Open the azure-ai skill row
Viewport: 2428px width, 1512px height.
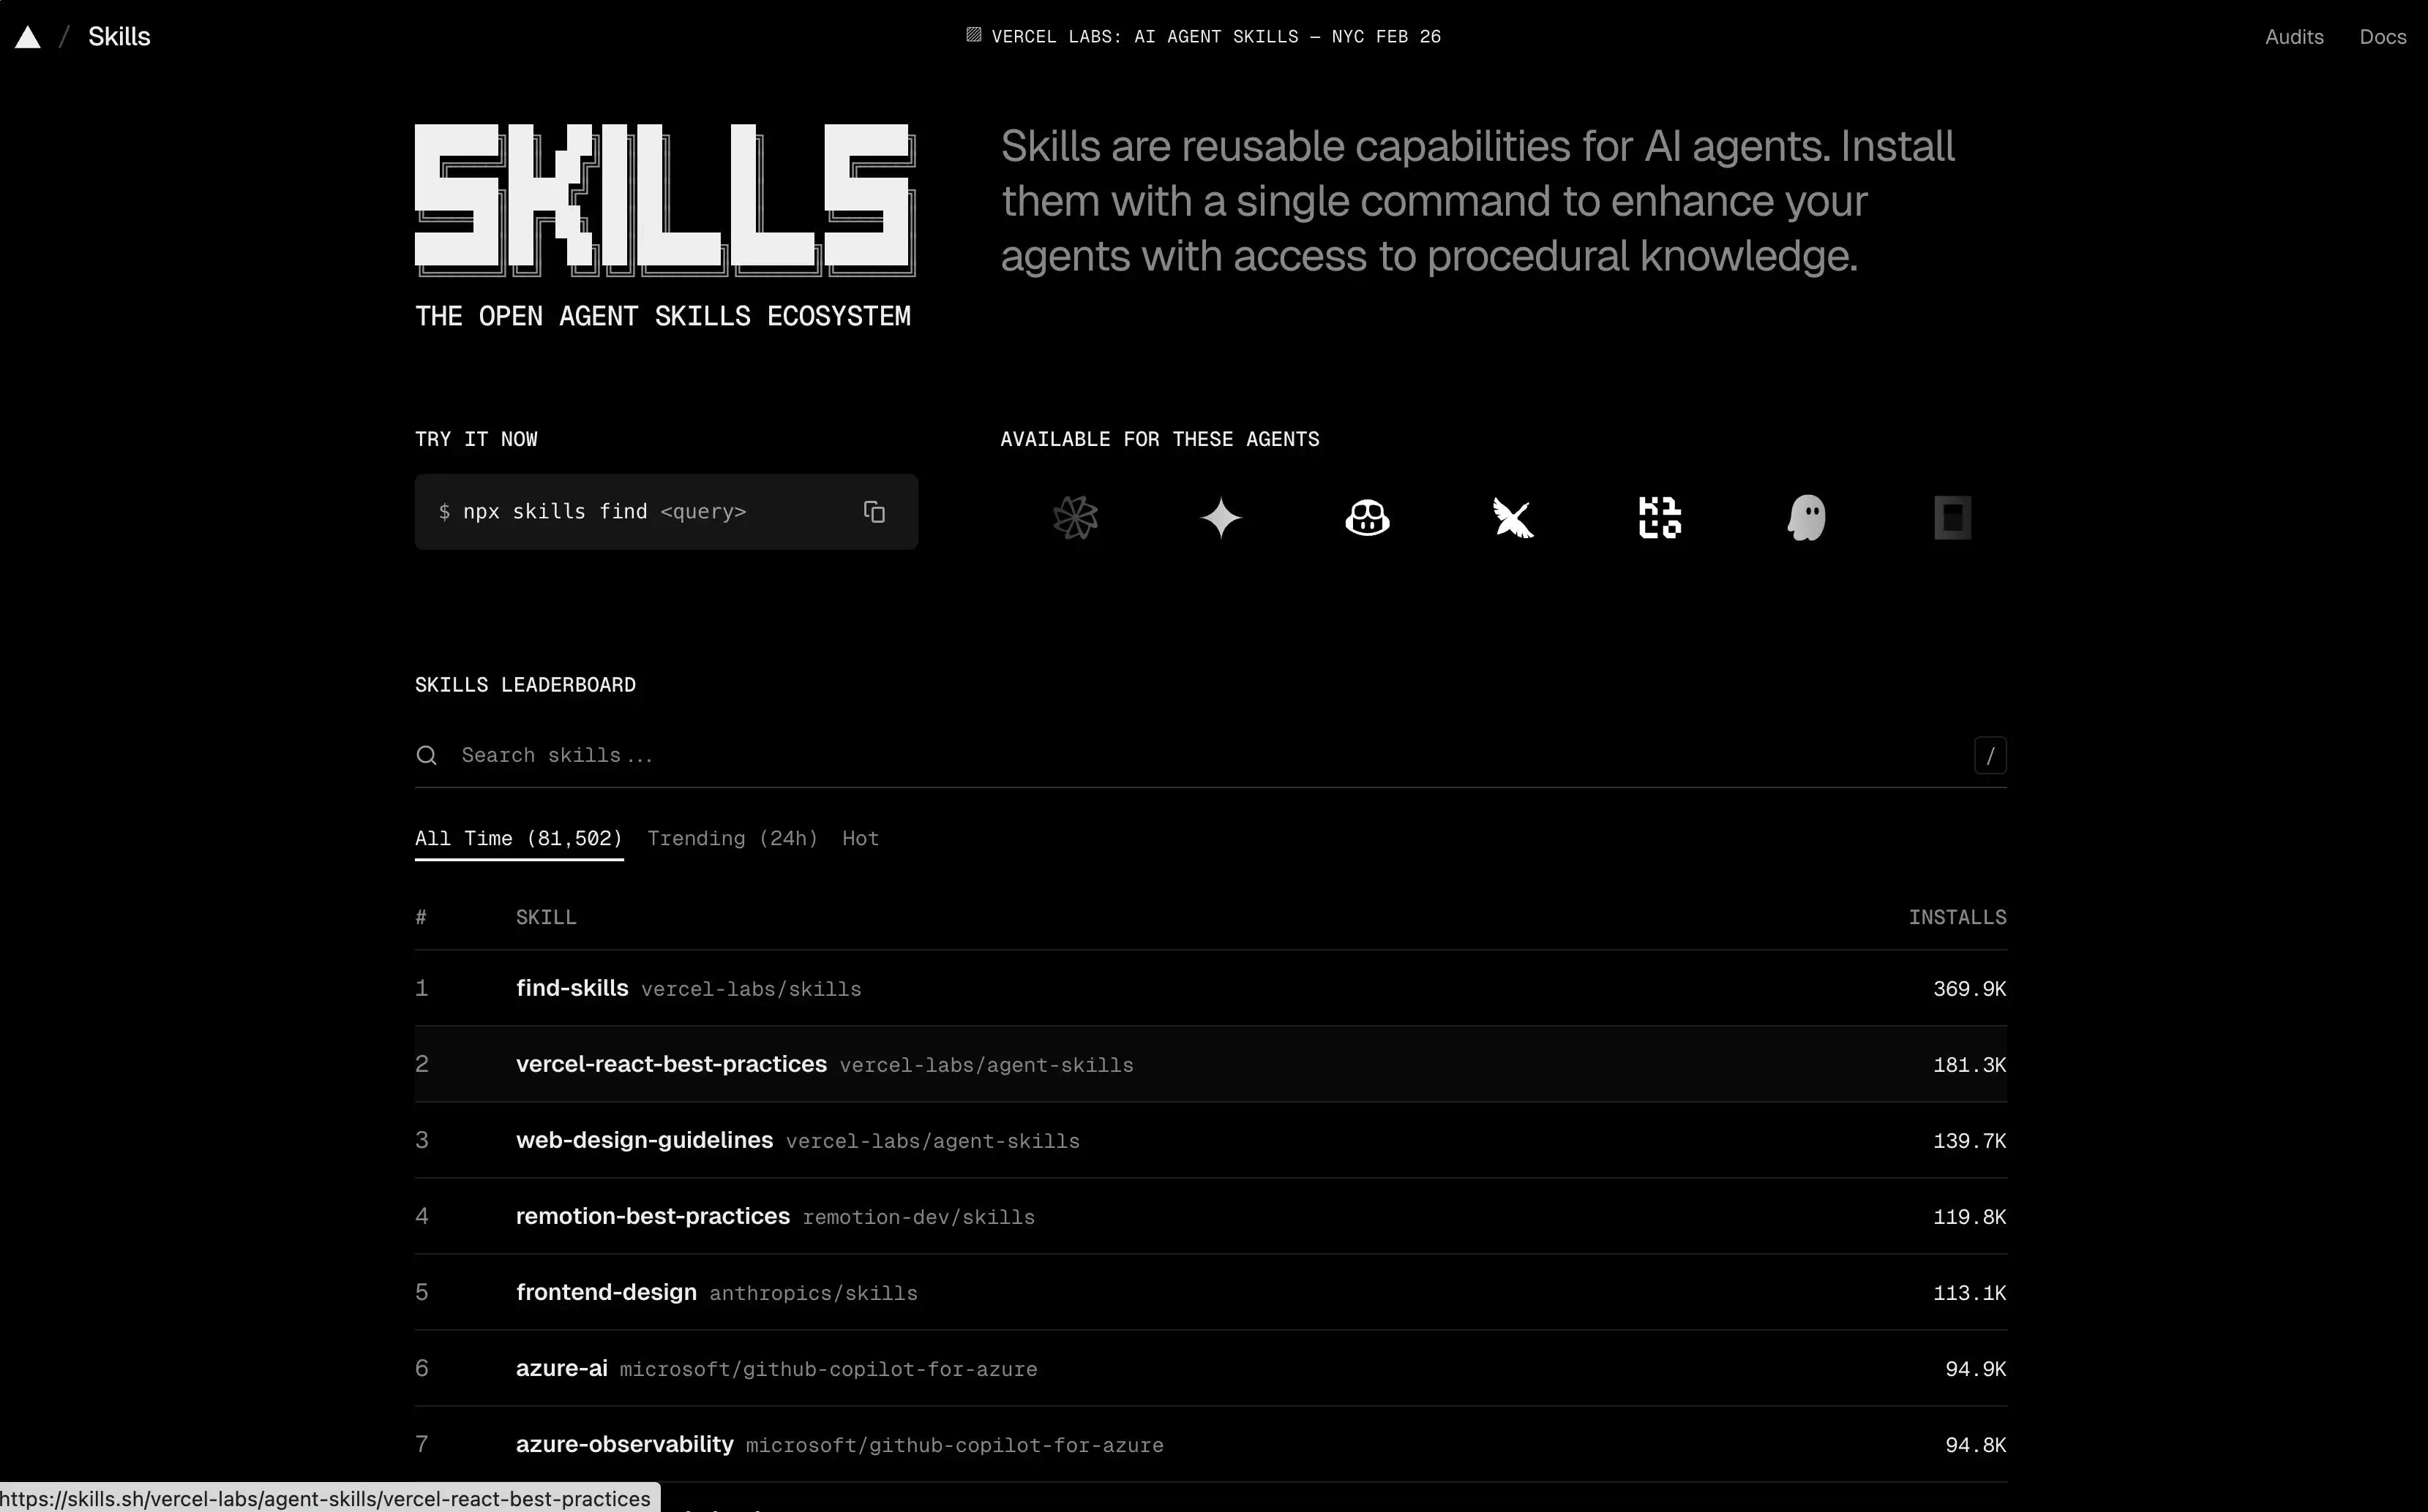pos(1211,1368)
